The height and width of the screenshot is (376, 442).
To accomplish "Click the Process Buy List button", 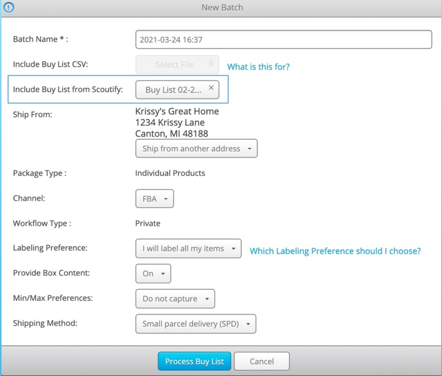I will (x=194, y=361).
